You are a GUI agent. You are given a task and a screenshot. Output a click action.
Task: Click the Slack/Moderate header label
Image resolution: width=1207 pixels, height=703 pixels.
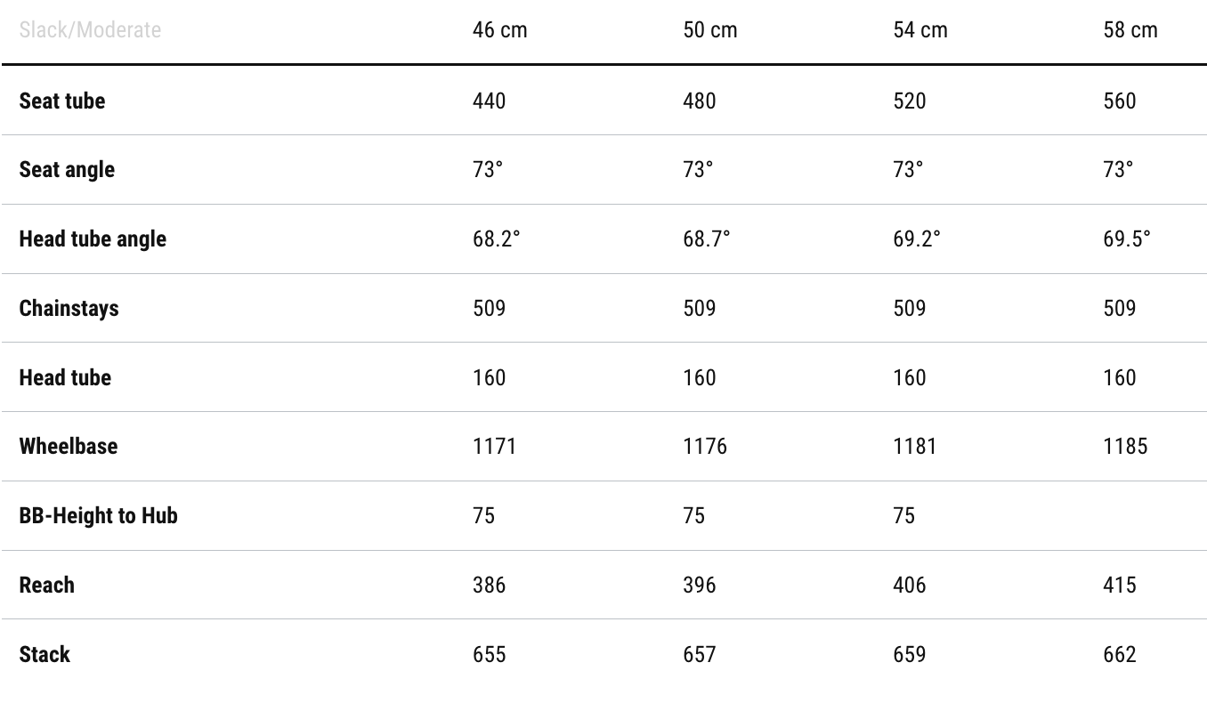pyautogui.click(x=90, y=30)
